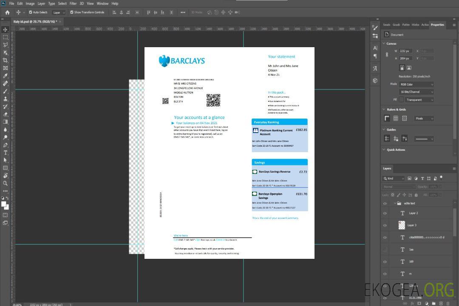The height and width of the screenshot is (306, 459).
Task: Set canvas to portrait orientation
Action: click(x=402, y=68)
